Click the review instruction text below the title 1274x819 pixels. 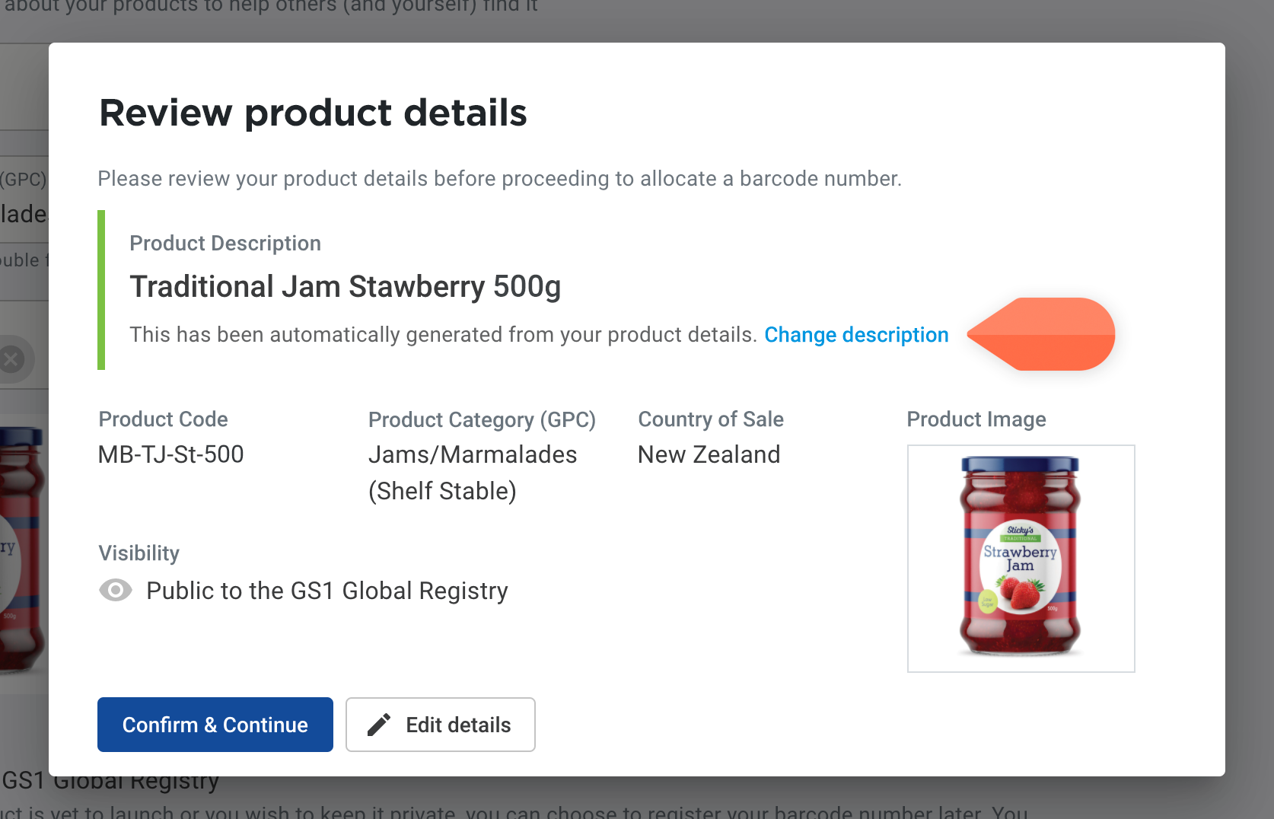point(499,179)
